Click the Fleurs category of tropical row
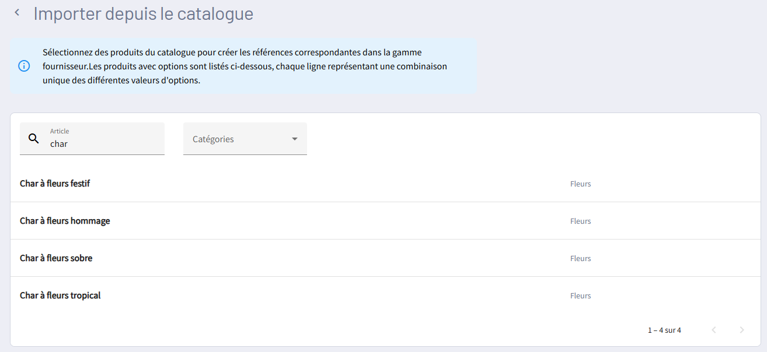767x352 pixels. tap(580, 296)
